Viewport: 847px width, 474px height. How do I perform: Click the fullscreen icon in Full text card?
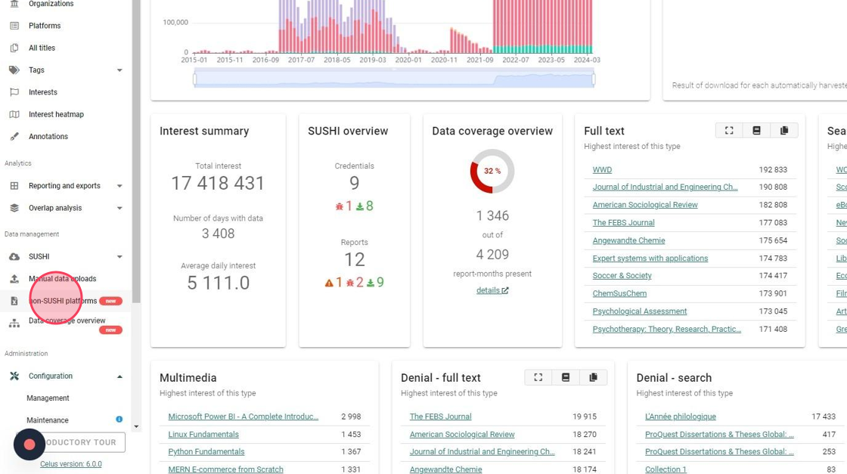click(x=729, y=130)
